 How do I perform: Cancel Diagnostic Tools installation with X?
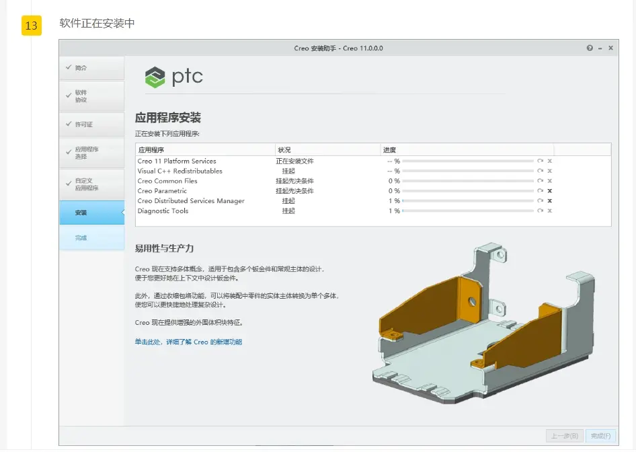coord(549,211)
